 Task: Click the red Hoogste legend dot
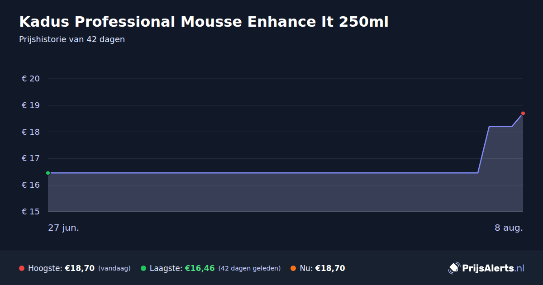tap(22, 268)
